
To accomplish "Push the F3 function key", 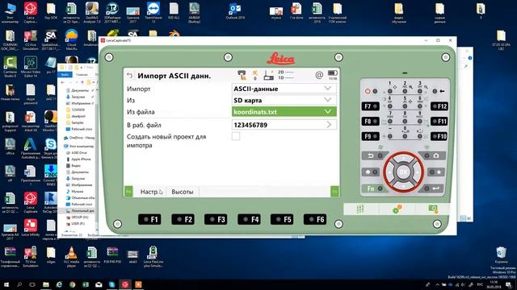I will (x=216, y=219).
